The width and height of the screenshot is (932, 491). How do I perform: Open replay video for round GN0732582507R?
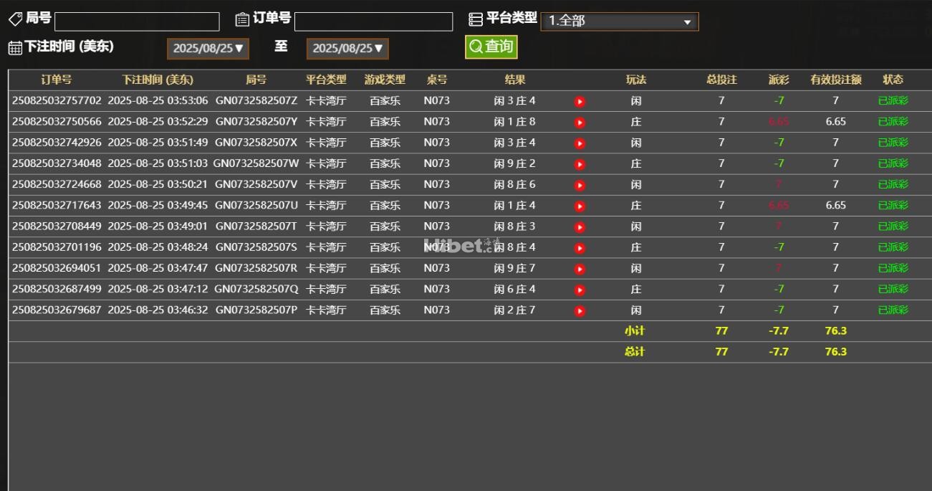point(580,269)
